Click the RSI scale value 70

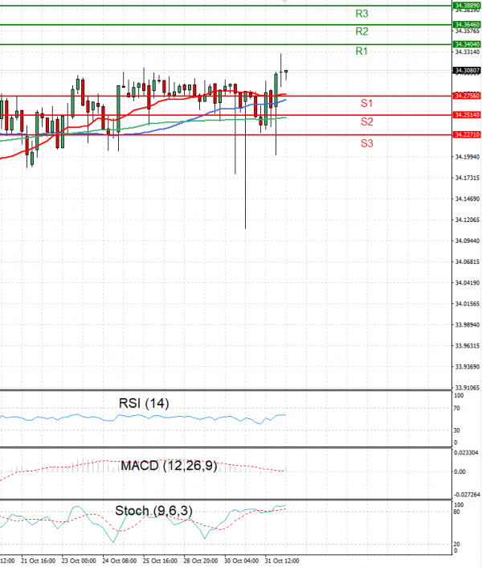457,408
